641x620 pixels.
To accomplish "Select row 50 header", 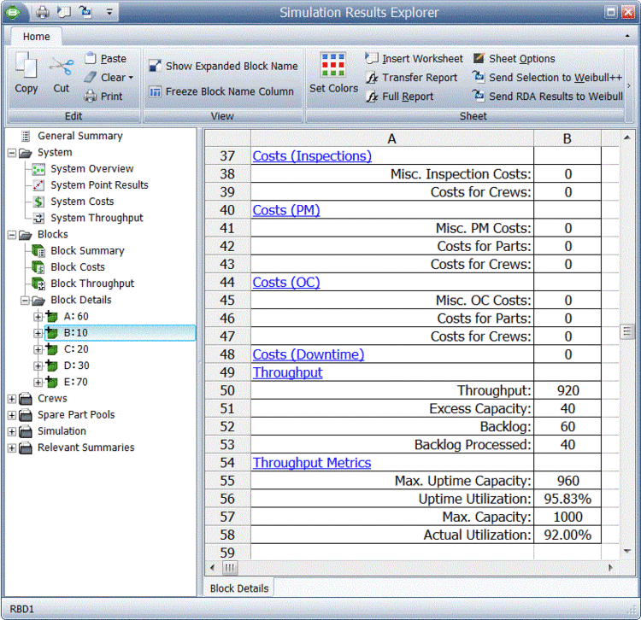I will pos(227,390).
